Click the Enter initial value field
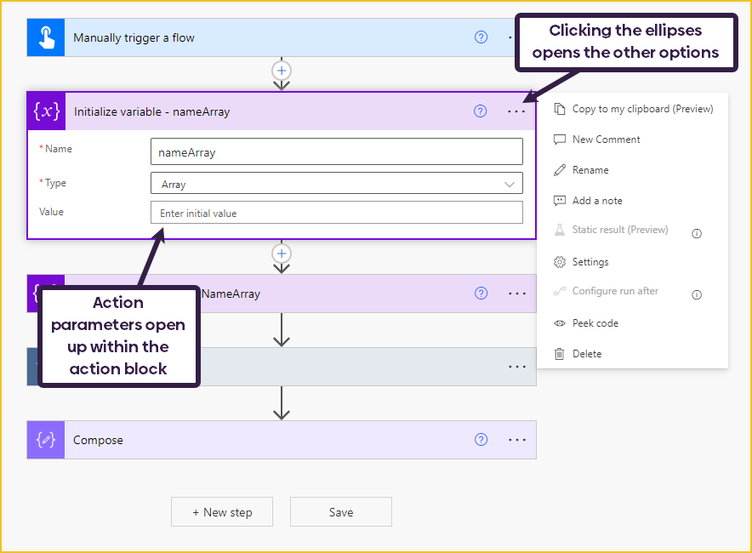The image size is (752, 553). [337, 213]
